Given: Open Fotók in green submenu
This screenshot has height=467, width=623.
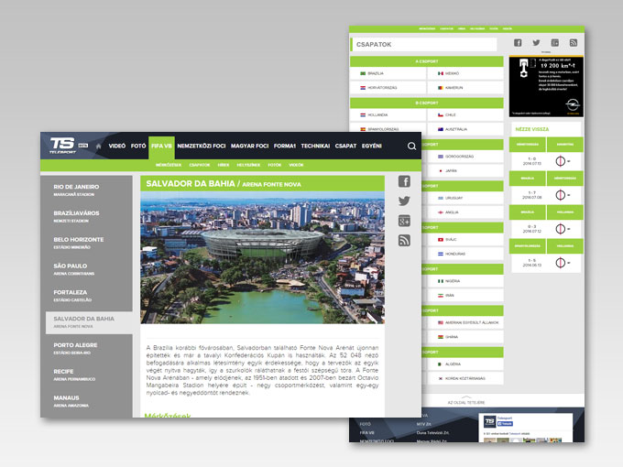Looking at the screenshot, I should coord(275,165).
